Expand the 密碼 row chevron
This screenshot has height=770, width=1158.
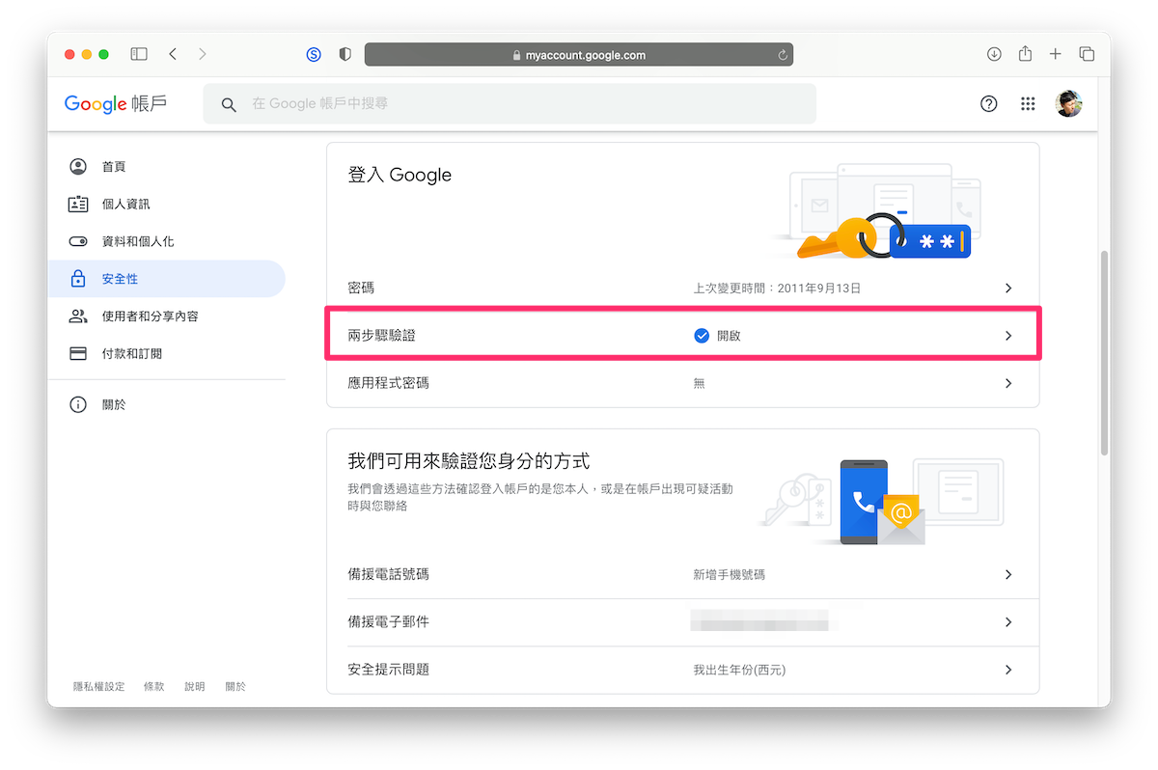pos(1008,289)
